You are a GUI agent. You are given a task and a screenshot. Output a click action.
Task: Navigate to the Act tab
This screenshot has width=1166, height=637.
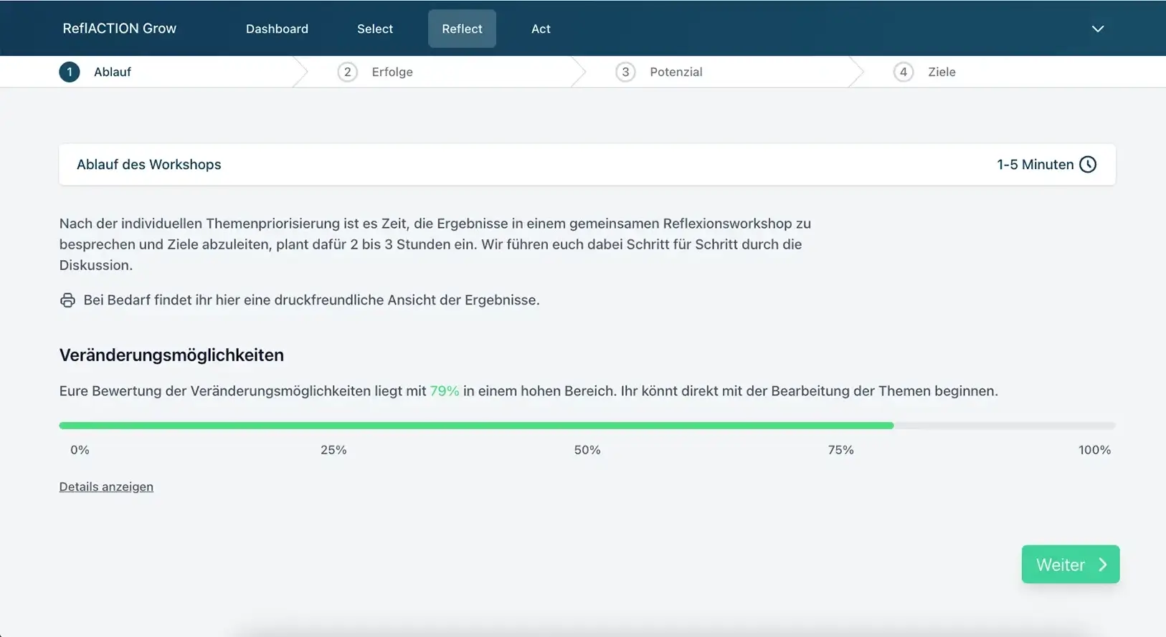pos(541,29)
